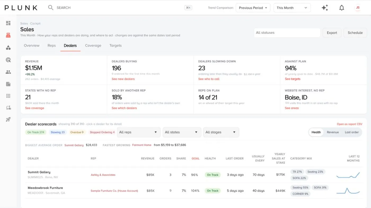Switch to the Targets tab
371x208 pixels.
116,45
